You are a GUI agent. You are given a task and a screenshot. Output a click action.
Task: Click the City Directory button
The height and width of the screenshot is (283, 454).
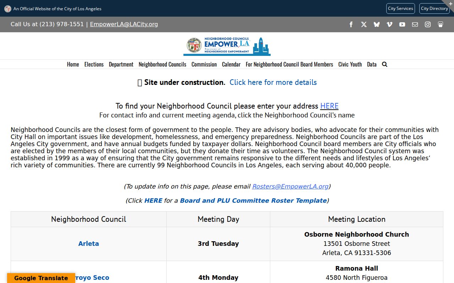pyautogui.click(x=434, y=8)
